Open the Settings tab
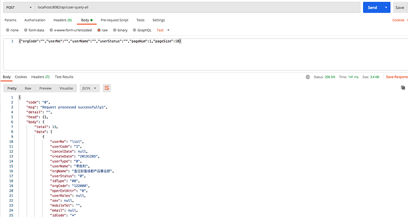Screen dimensions: 408x217 coord(158,20)
